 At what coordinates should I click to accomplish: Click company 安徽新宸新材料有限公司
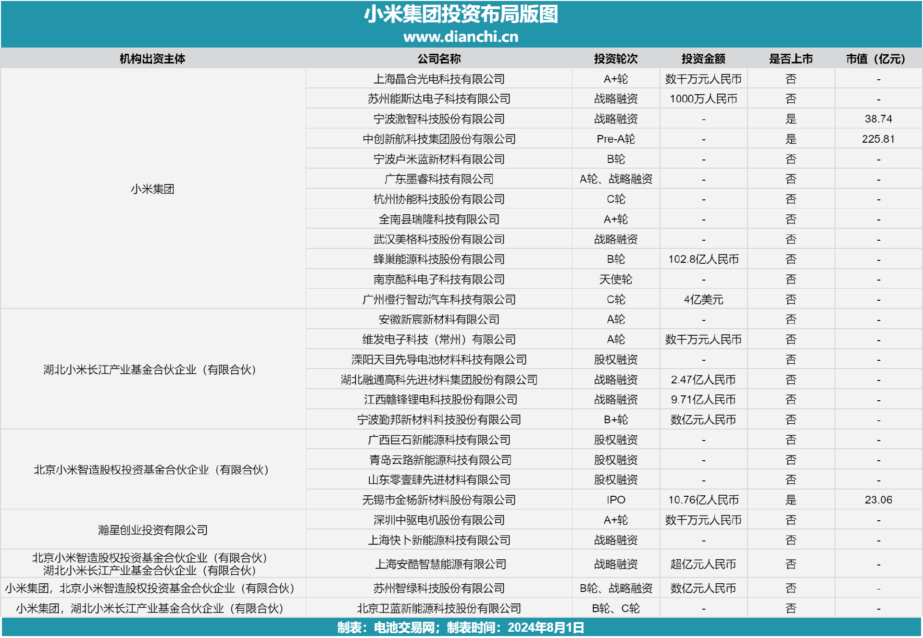click(439, 319)
